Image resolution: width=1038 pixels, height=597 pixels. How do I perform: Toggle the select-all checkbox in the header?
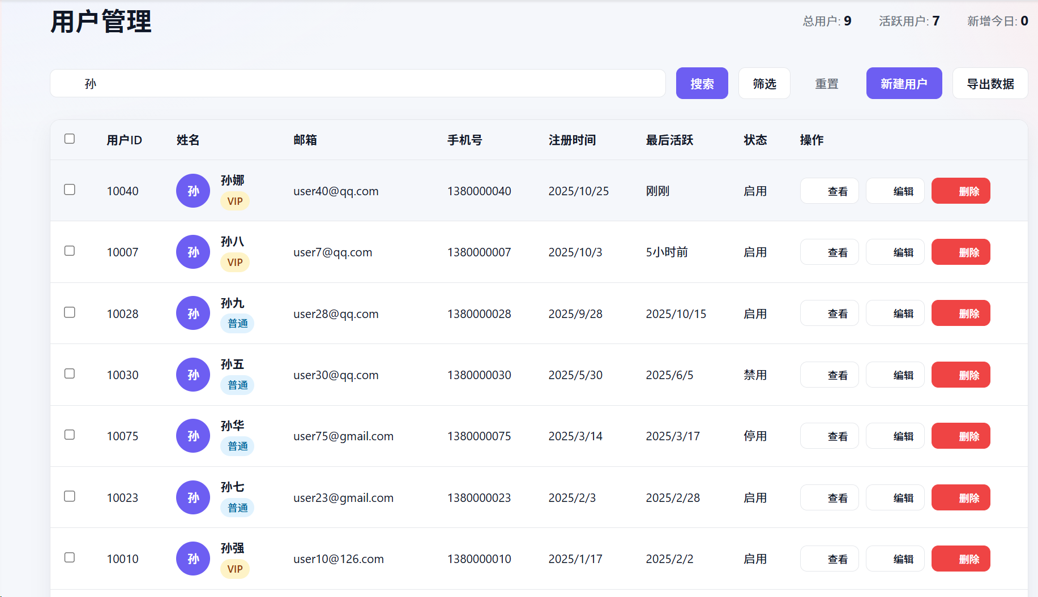click(x=69, y=139)
